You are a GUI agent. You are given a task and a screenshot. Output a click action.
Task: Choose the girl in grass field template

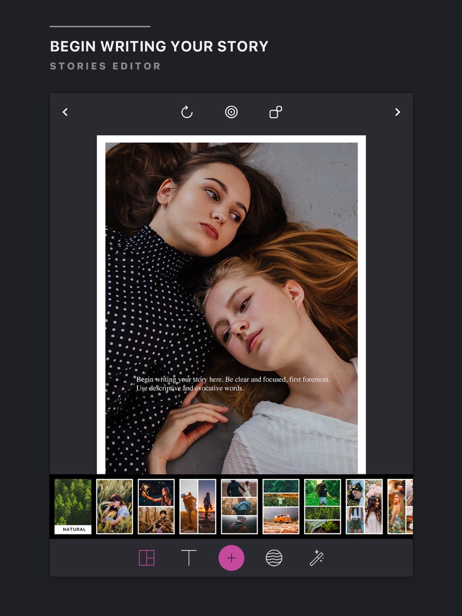click(115, 507)
